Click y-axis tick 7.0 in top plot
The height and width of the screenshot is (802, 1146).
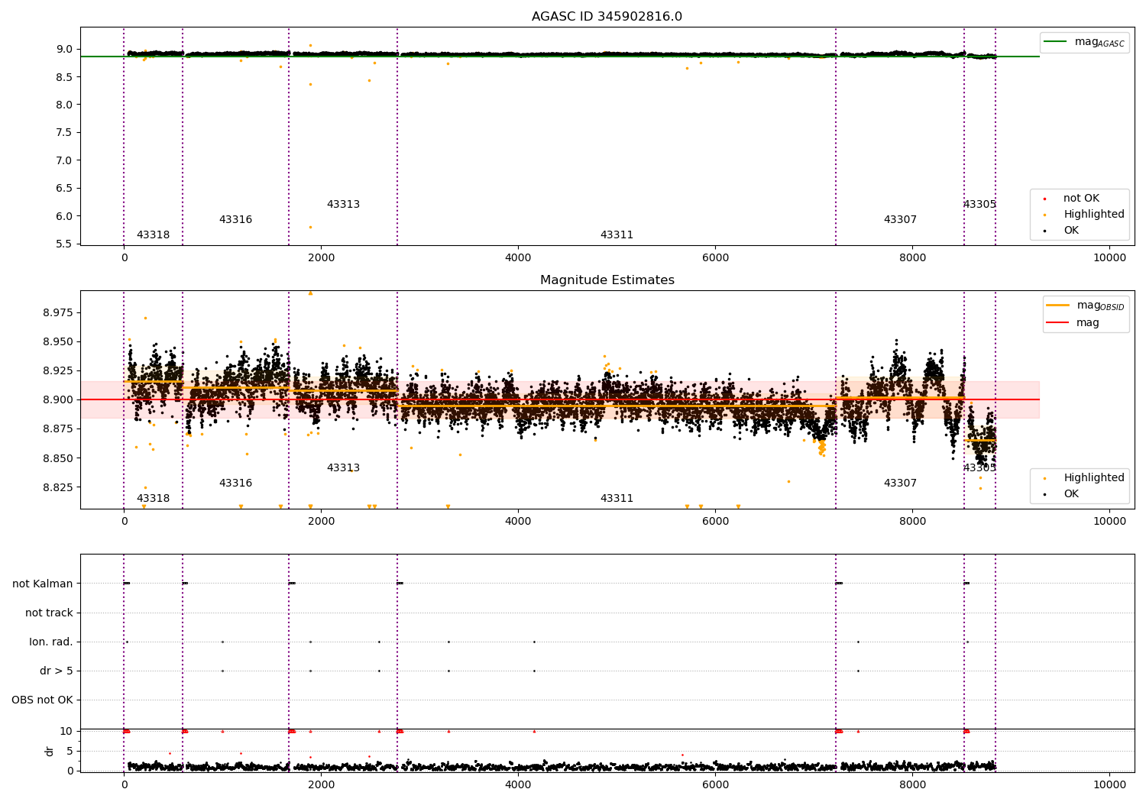tap(65, 160)
